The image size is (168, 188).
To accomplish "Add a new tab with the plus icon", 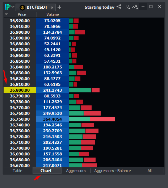I will tap(59, 7).
